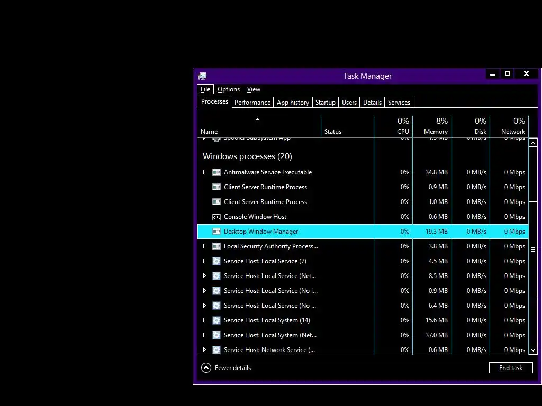Image resolution: width=542 pixels, height=406 pixels.
Task: Minimize the Task Manager window
Action: pyautogui.click(x=493, y=73)
